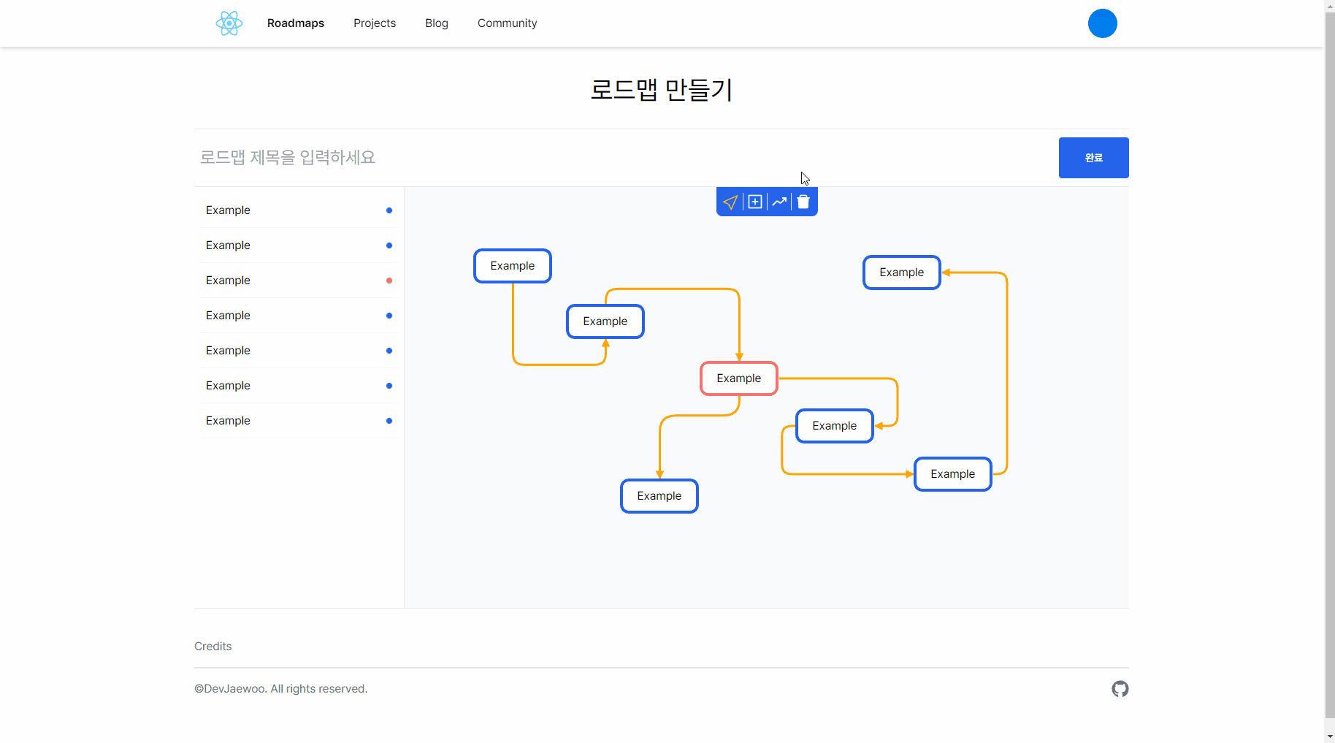Click the 완료 button

pyautogui.click(x=1093, y=158)
